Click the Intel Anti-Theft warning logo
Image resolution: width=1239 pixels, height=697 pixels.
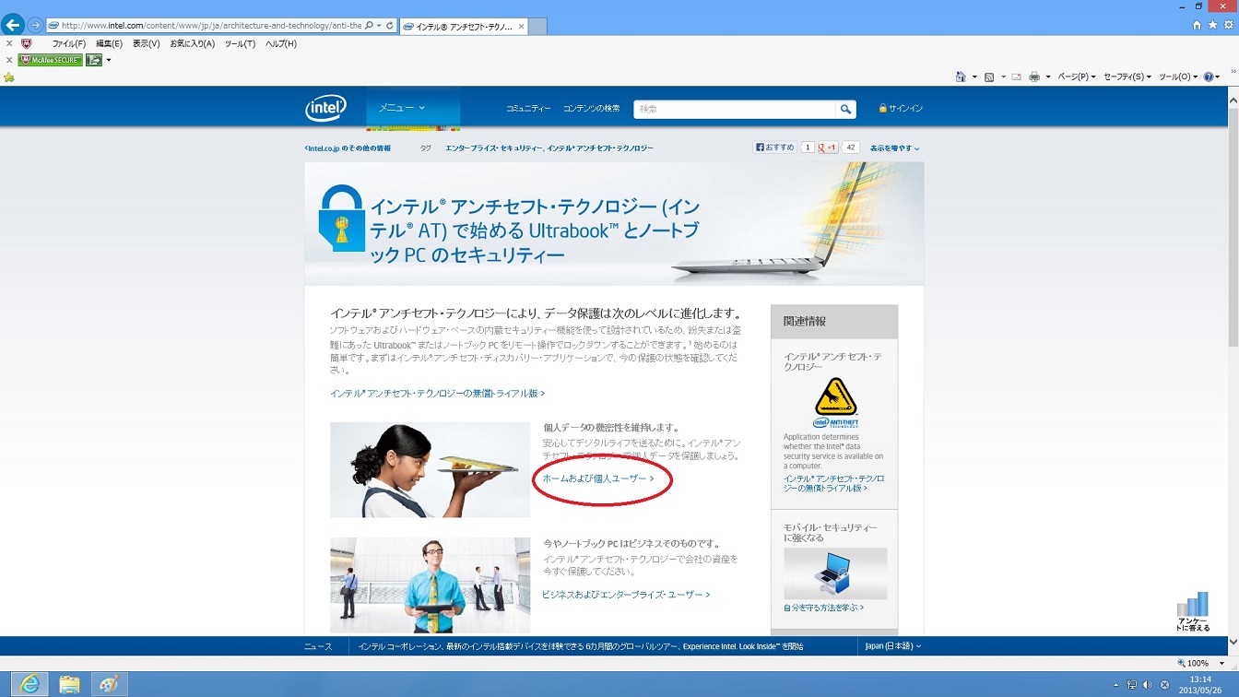tap(835, 403)
